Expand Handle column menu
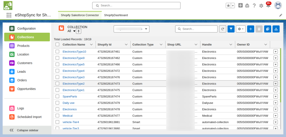The image size is (286, 137). [x=231, y=44]
